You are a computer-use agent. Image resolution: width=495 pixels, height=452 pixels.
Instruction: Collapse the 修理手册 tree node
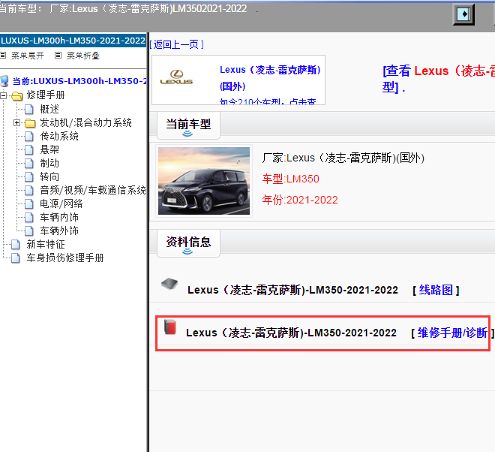4,95
